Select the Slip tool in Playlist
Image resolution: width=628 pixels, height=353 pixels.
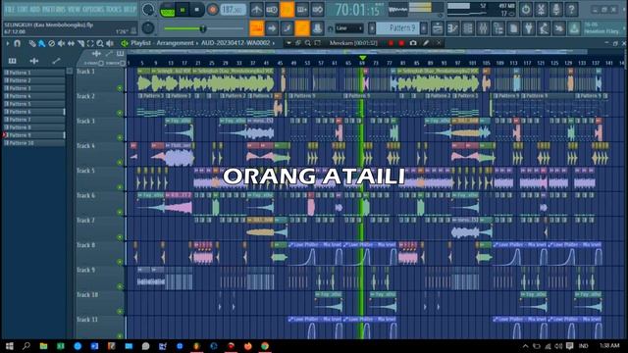pos(71,43)
